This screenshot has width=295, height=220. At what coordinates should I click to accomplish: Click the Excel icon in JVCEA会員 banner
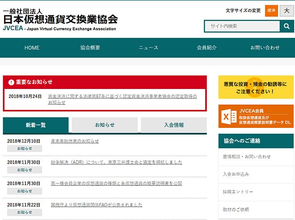(x=229, y=117)
